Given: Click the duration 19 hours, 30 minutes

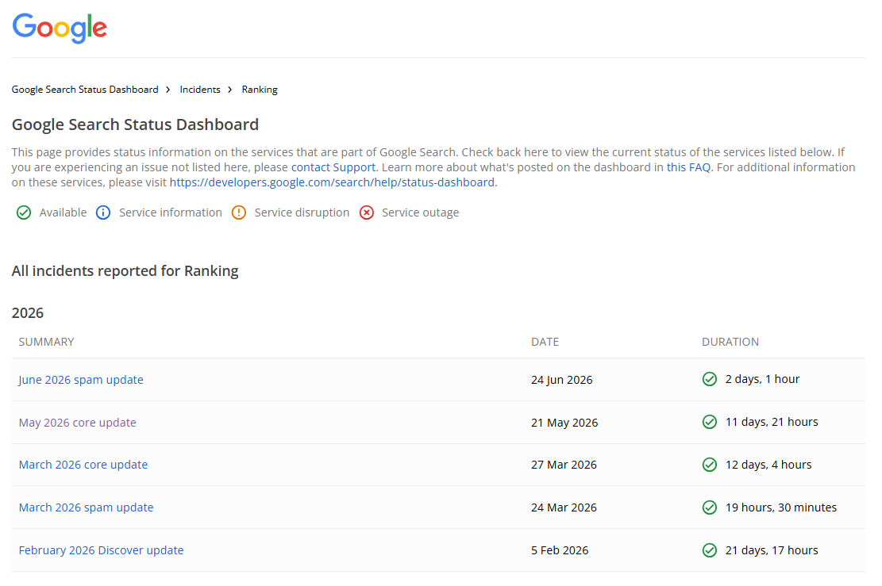Looking at the screenshot, I should pyautogui.click(x=780, y=507).
